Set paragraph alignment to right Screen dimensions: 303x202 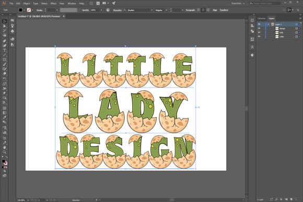(208, 10)
